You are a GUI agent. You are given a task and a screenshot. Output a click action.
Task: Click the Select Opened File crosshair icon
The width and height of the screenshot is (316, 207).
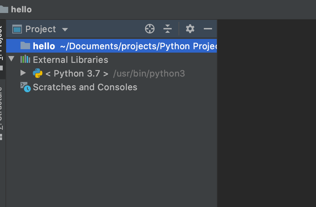pyautogui.click(x=150, y=29)
